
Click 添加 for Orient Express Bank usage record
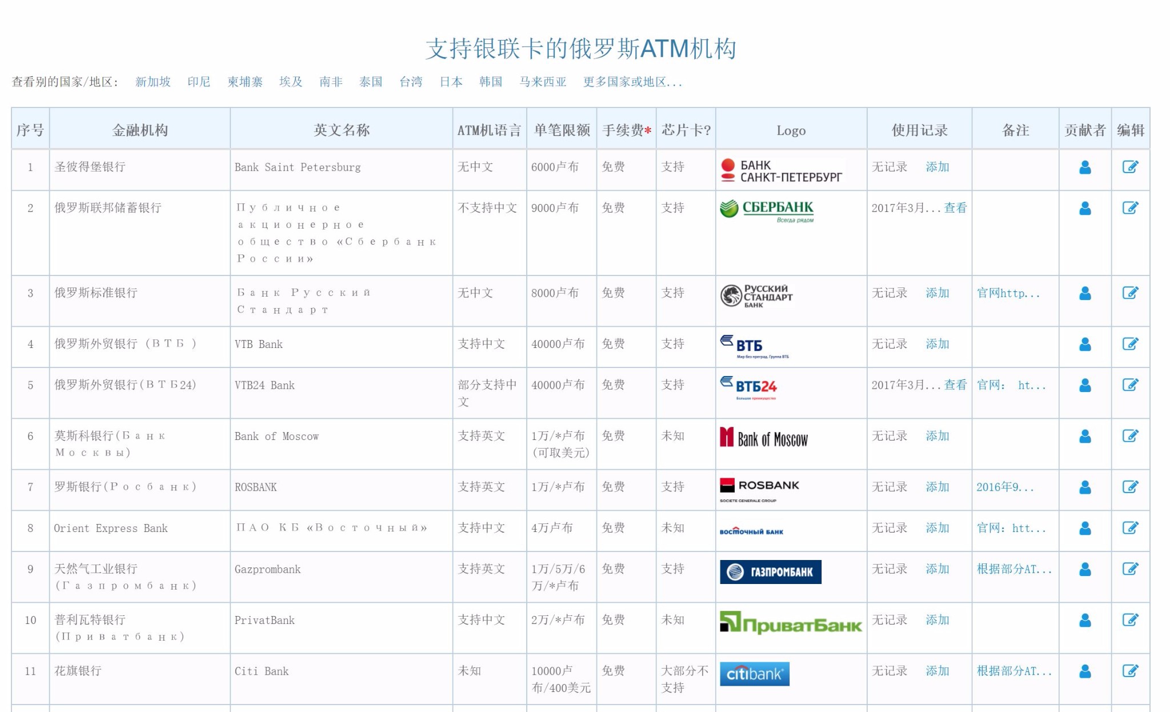pos(937,528)
